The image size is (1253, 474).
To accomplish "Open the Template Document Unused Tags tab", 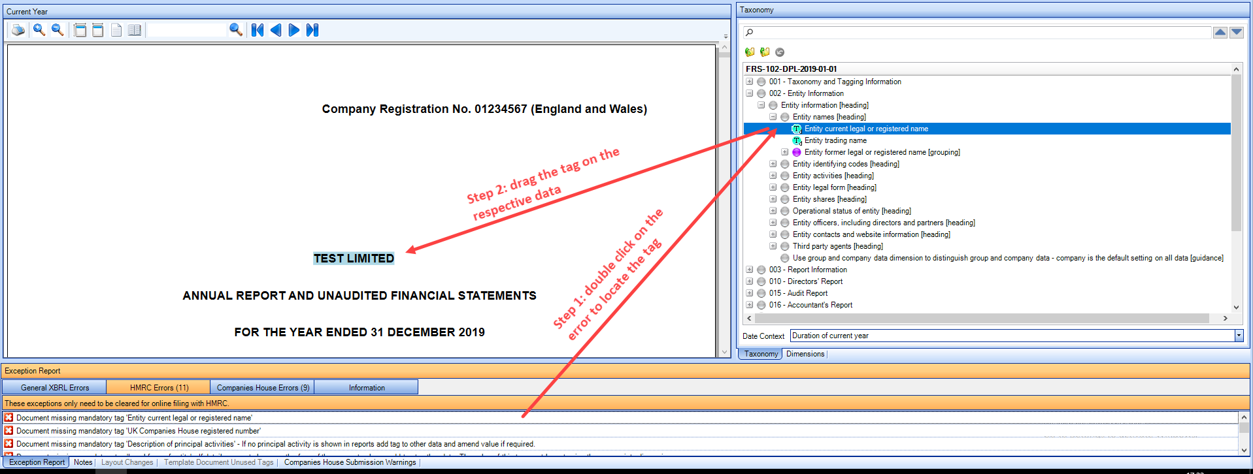I will [x=219, y=462].
